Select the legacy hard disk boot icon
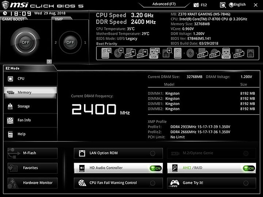This screenshot has width=263, height=197. point(178,53)
